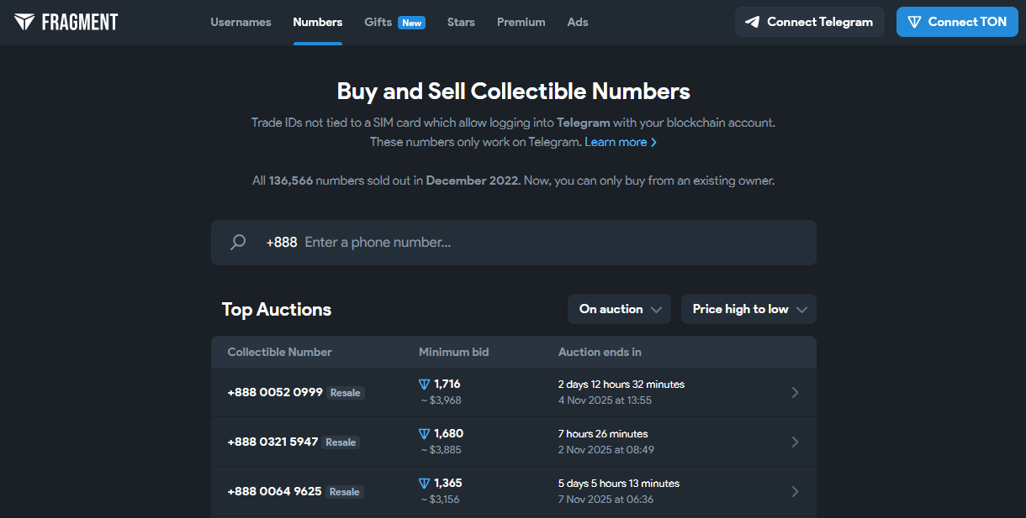Click the Auction ends in column header
The height and width of the screenshot is (518, 1026).
pyautogui.click(x=600, y=352)
